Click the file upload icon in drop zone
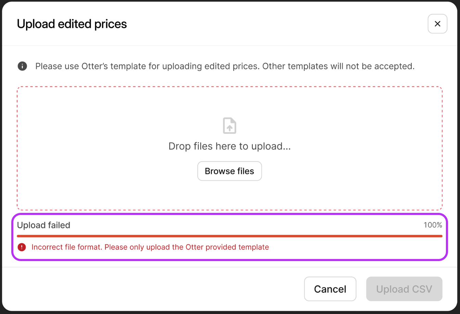460x314 pixels. pyautogui.click(x=229, y=125)
